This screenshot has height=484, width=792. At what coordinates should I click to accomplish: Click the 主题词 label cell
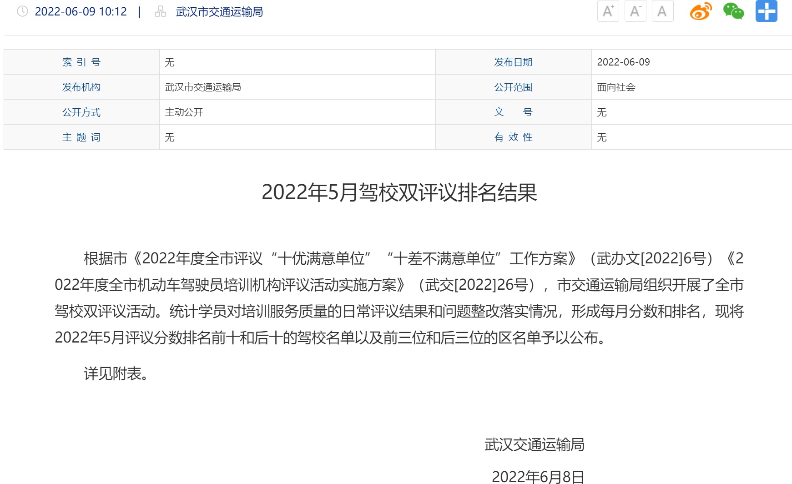(81, 137)
